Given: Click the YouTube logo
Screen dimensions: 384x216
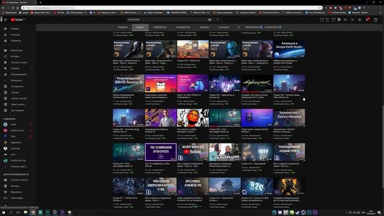Looking at the screenshot, I should click(17, 20).
